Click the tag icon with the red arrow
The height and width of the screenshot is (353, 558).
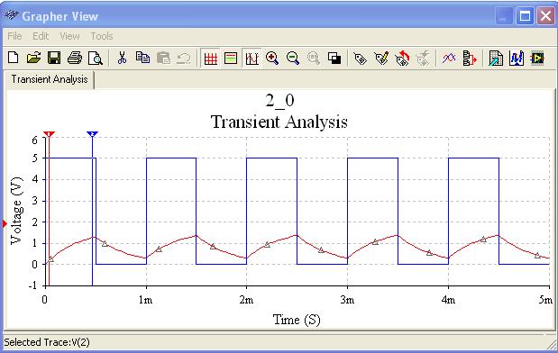pos(402,58)
